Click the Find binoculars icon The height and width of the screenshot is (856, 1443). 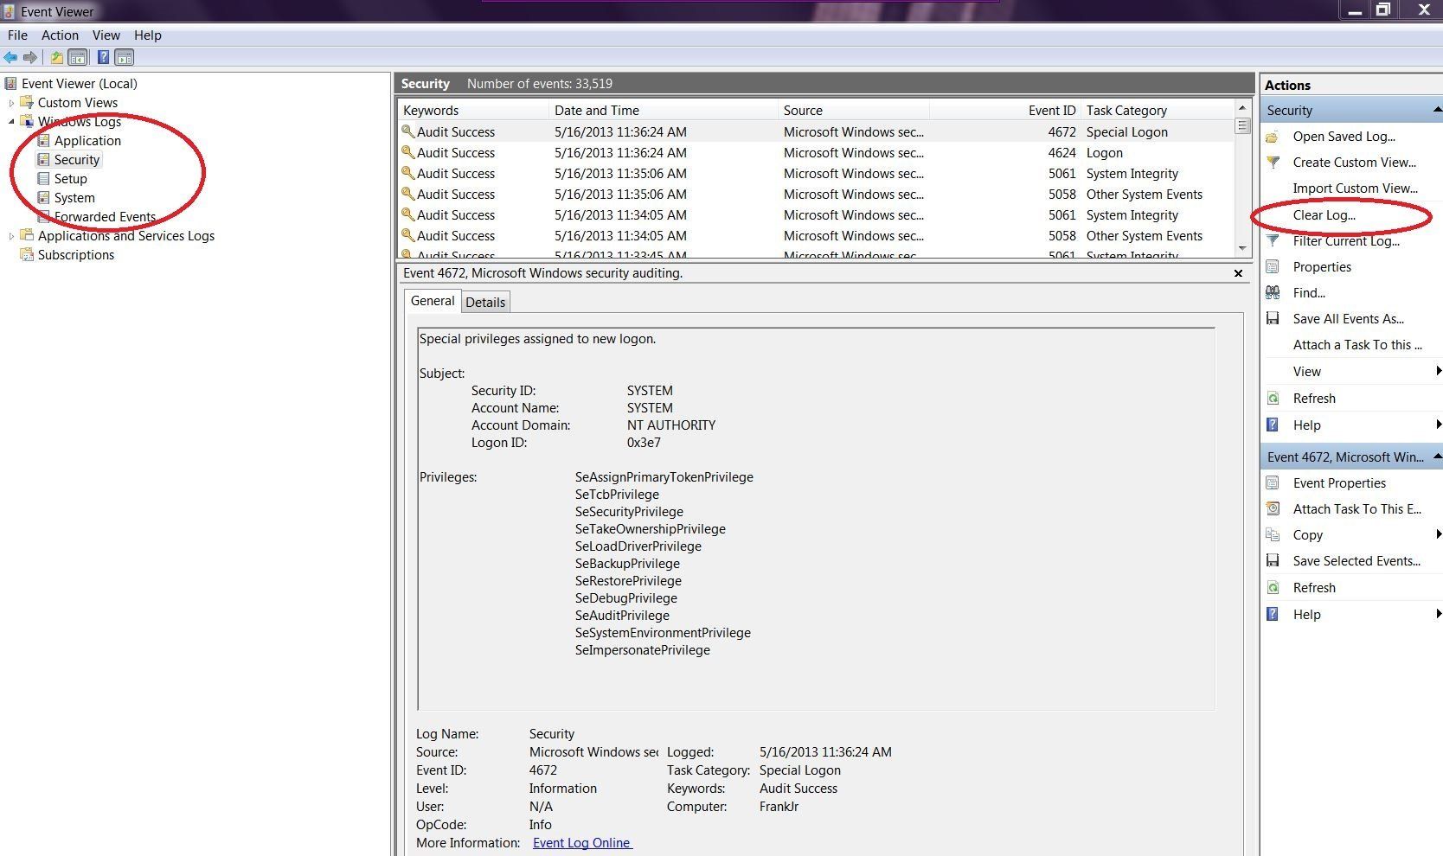[x=1273, y=293]
